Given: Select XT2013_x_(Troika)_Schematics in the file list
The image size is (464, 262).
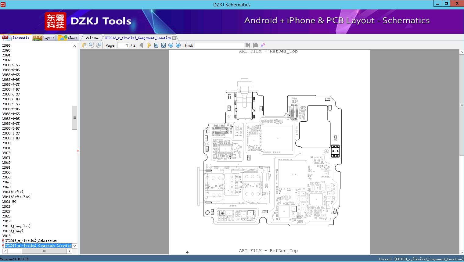Looking at the screenshot, I should coord(31,241).
